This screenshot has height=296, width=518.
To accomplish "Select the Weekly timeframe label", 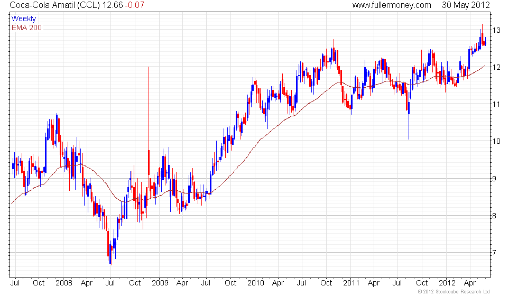I will [x=23, y=19].
